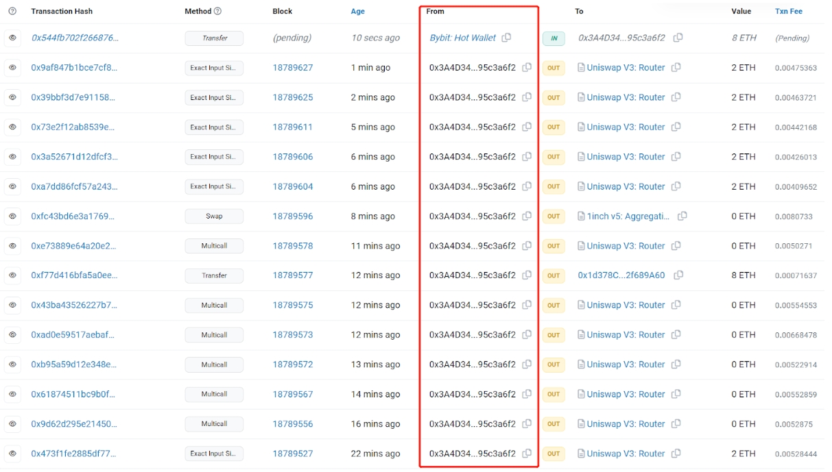The image size is (832, 472).
Task: Copy From address in block 18789611 row
Action: point(527,127)
